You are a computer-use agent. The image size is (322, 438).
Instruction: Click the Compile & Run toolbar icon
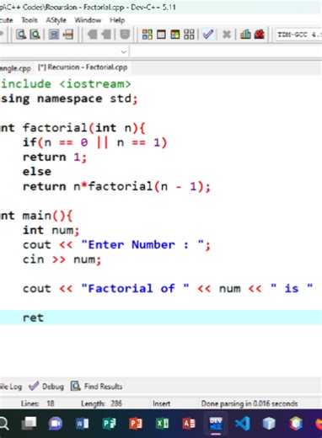click(x=174, y=35)
